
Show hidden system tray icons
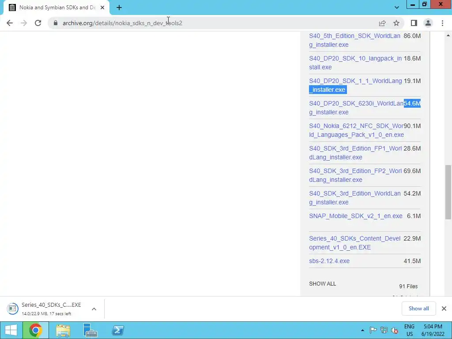click(362, 330)
